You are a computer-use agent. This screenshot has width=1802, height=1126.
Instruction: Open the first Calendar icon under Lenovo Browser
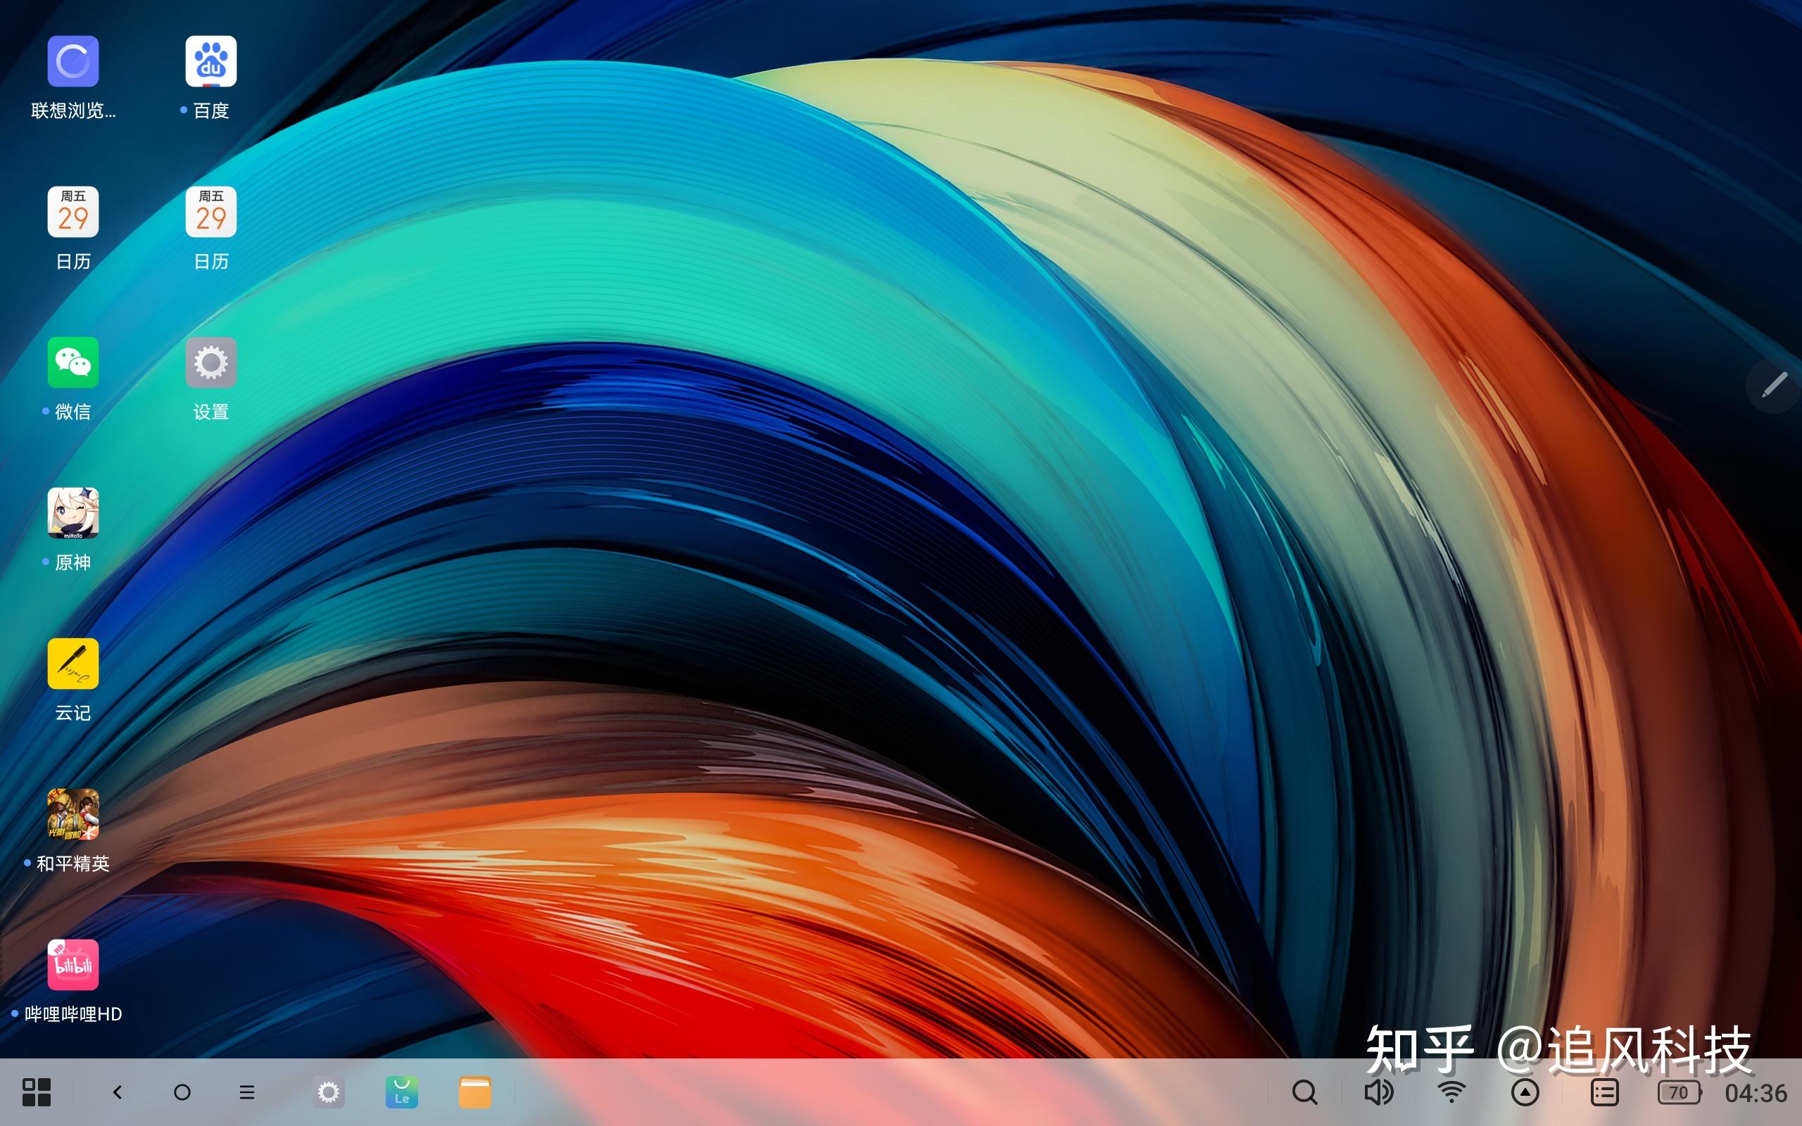(x=73, y=212)
